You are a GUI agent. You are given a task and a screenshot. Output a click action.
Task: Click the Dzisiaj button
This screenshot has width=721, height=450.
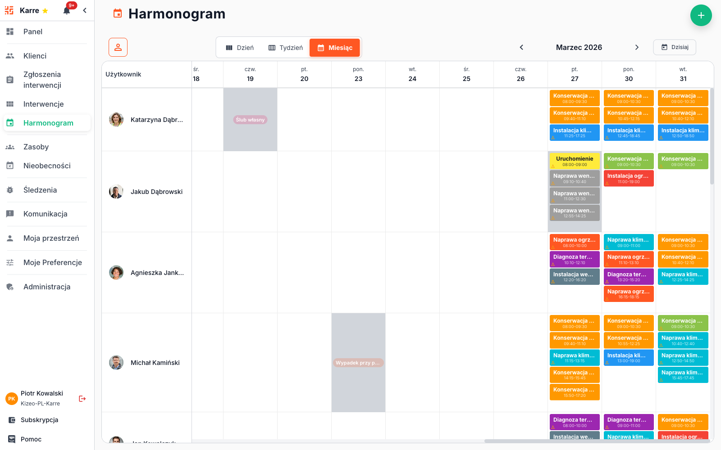pyautogui.click(x=675, y=47)
